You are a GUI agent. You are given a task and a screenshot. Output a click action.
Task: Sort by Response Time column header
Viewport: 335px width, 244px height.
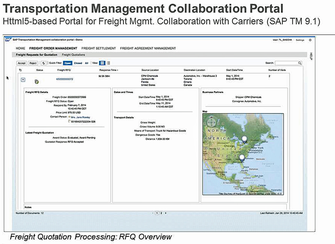(x=108, y=70)
